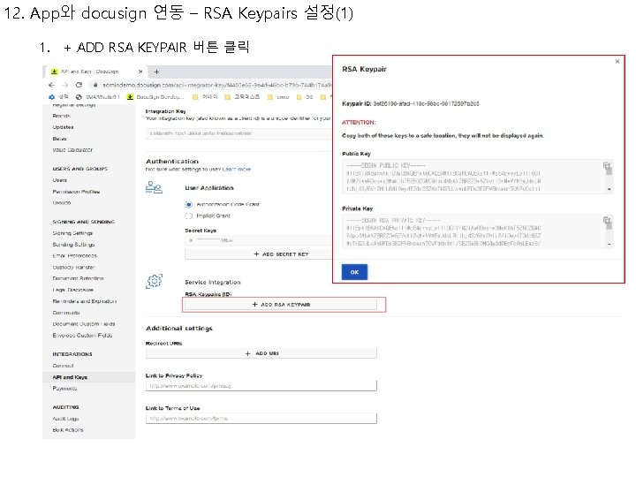
Task: Follow the Learn more link
Action: [237, 169]
